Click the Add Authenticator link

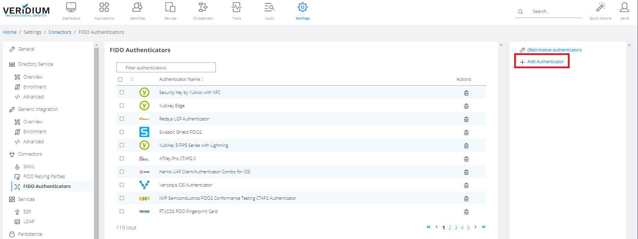coord(545,62)
